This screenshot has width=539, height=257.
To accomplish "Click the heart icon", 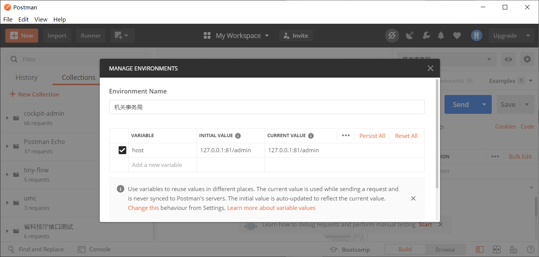I will click(457, 36).
